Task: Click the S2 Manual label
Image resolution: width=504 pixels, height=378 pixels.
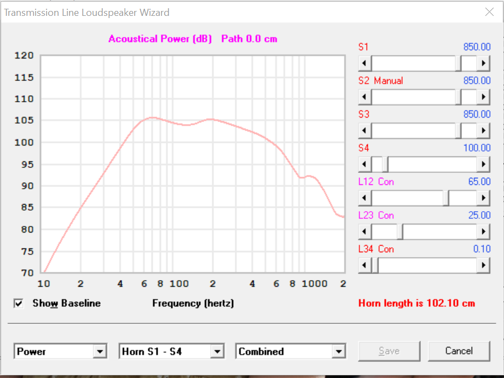Action: click(x=380, y=80)
